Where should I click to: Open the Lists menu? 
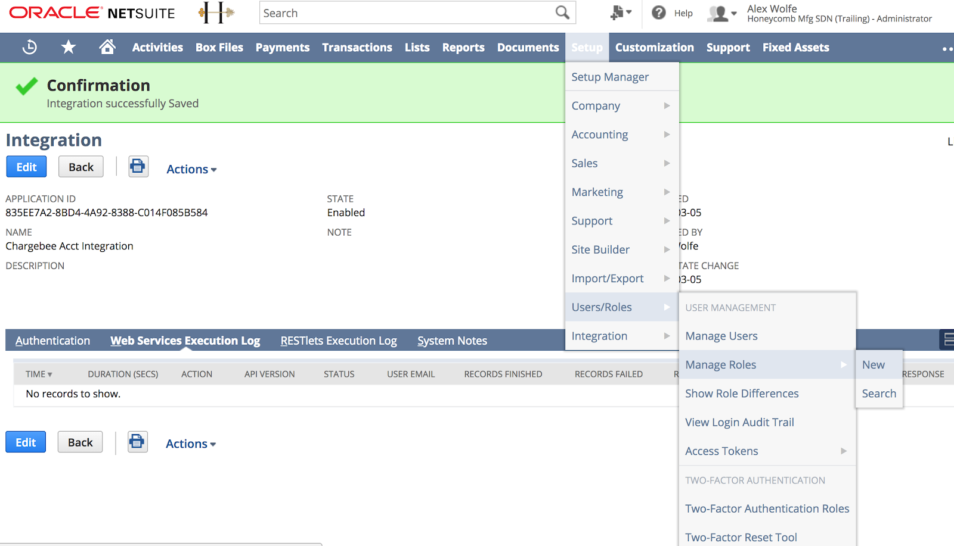(x=417, y=47)
